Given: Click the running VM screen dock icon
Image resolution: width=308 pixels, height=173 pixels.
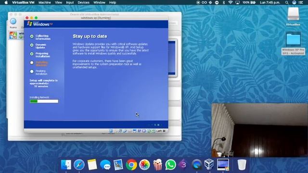Looking at the screenshot, I should click(223, 164).
